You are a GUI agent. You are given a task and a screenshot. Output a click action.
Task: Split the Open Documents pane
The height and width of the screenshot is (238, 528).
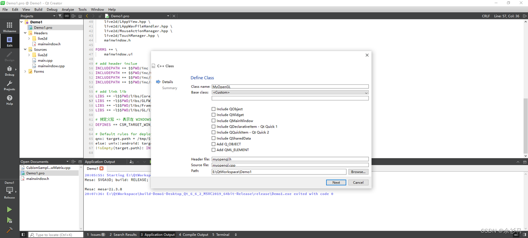coord(73,162)
